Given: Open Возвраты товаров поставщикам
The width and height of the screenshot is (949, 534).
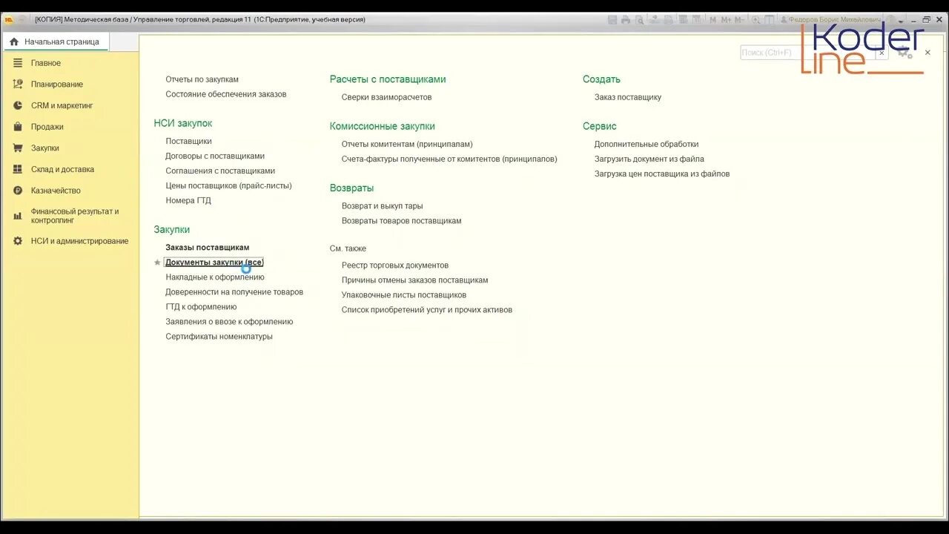Looking at the screenshot, I should (x=401, y=221).
